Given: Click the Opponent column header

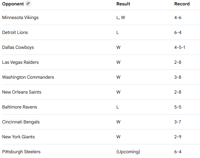Looking at the screenshot, I should (13, 4).
